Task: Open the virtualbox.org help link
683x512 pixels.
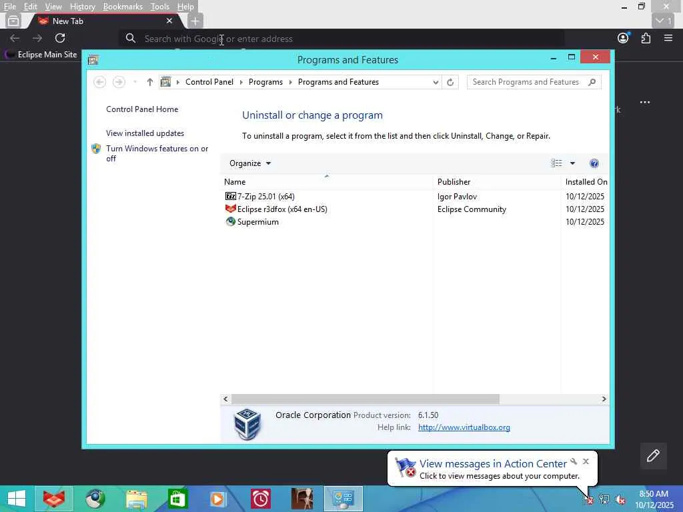Action: (x=464, y=427)
